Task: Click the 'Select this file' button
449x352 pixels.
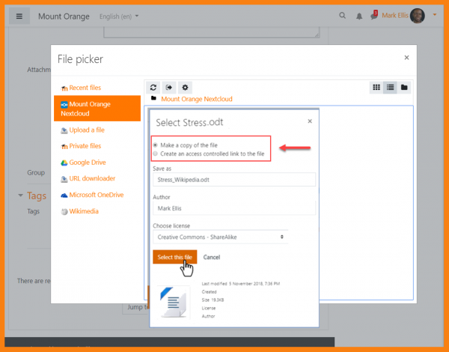Action: [x=174, y=257]
